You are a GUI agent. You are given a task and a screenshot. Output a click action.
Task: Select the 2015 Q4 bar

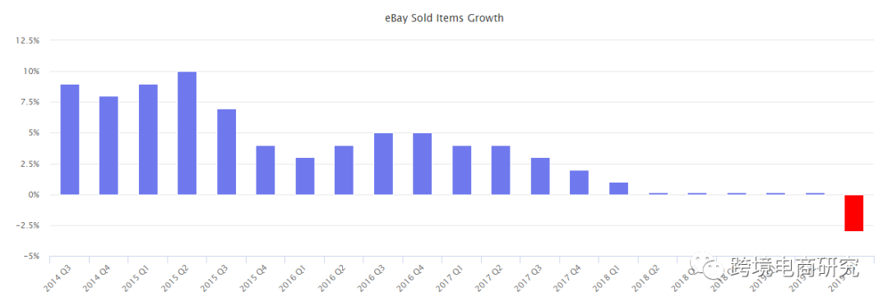(266, 170)
